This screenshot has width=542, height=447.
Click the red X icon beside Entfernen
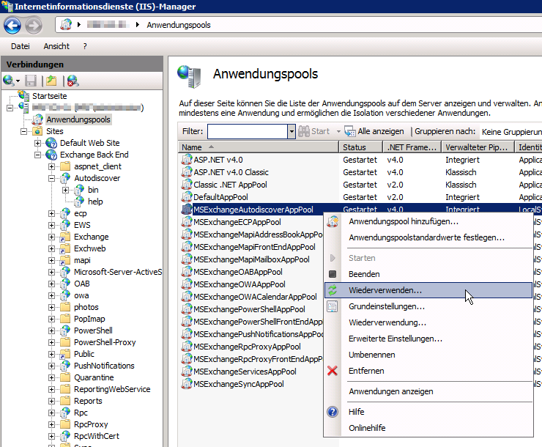[x=333, y=371]
